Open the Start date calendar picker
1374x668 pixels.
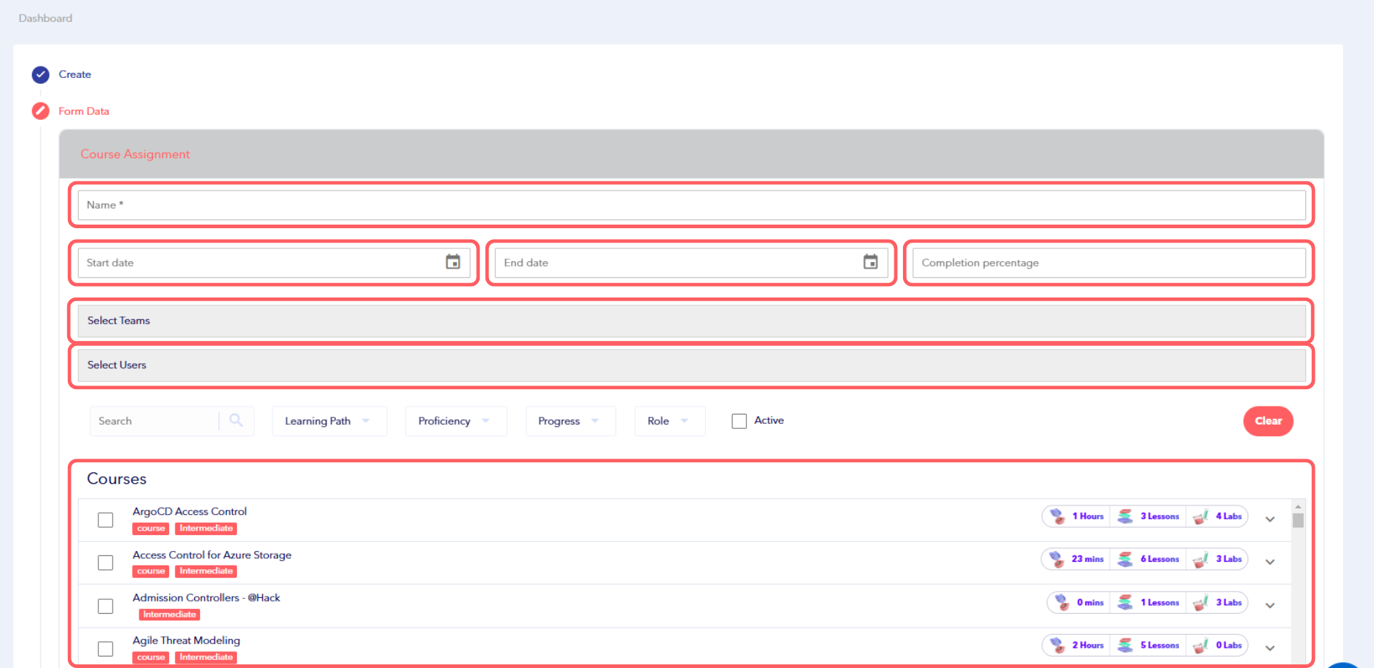[x=453, y=262]
